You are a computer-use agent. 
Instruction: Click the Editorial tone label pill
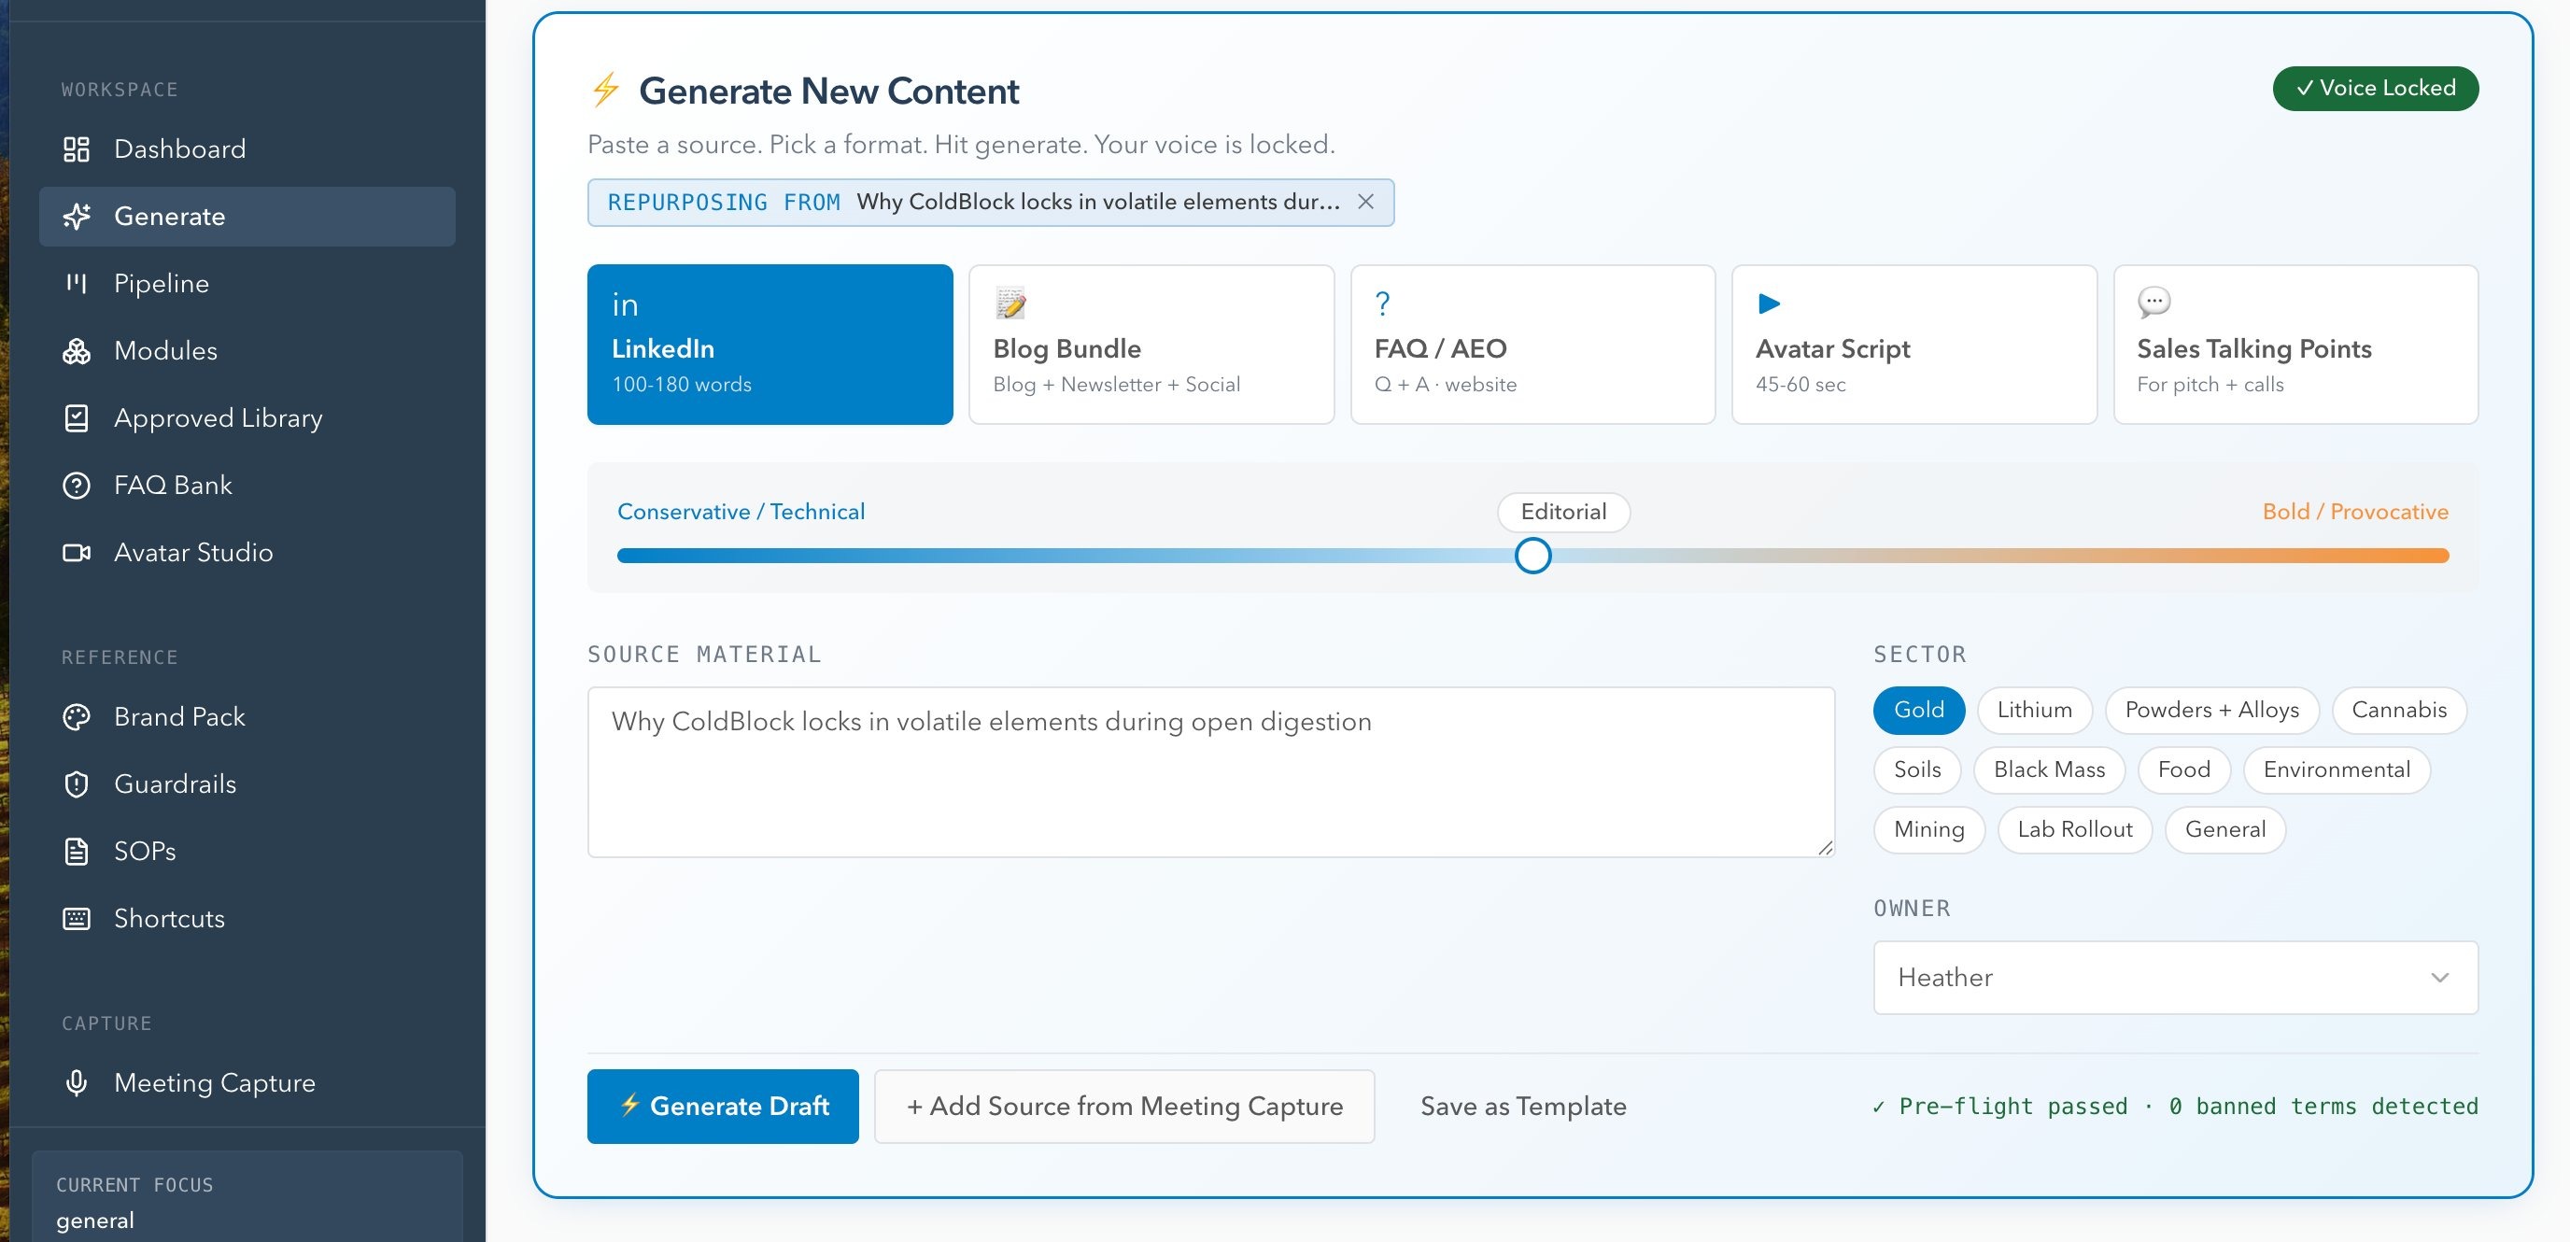click(1563, 512)
